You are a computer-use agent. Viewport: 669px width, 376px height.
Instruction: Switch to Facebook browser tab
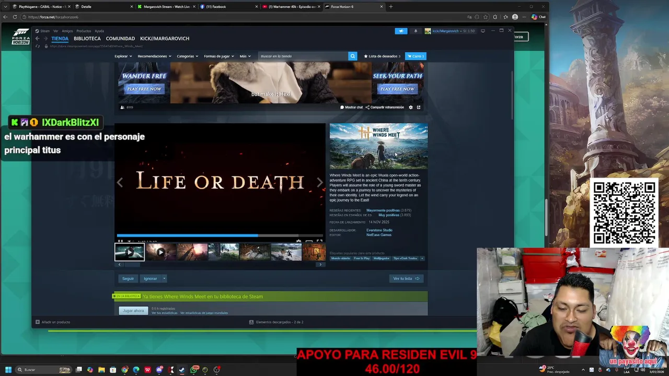[x=229, y=7]
